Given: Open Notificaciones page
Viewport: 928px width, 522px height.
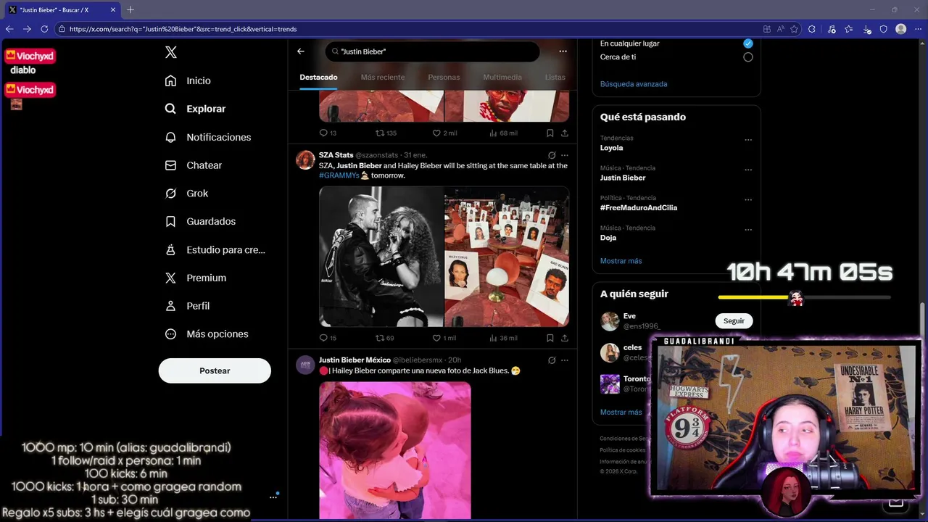Looking at the screenshot, I should (207, 137).
